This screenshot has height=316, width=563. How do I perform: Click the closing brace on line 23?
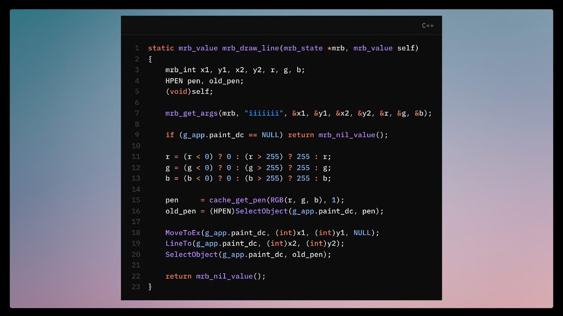click(150, 287)
